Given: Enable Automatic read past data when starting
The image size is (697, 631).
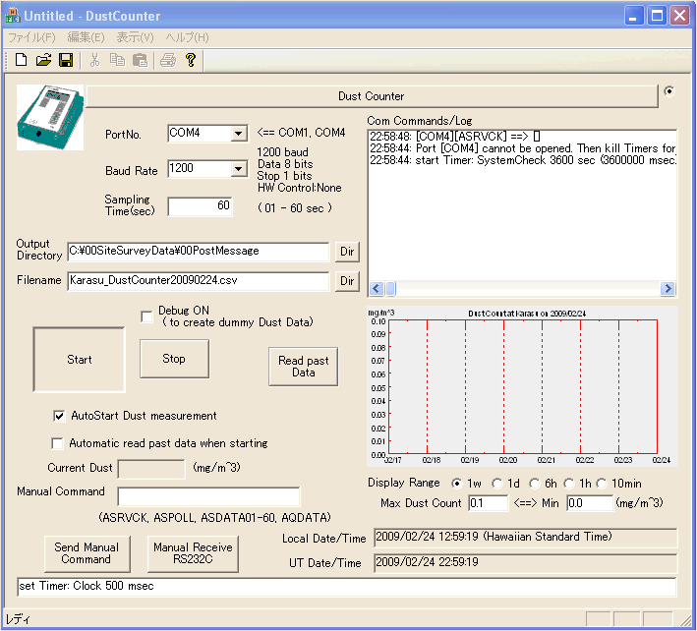Looking at the screenshot, I should coord(57,443).
